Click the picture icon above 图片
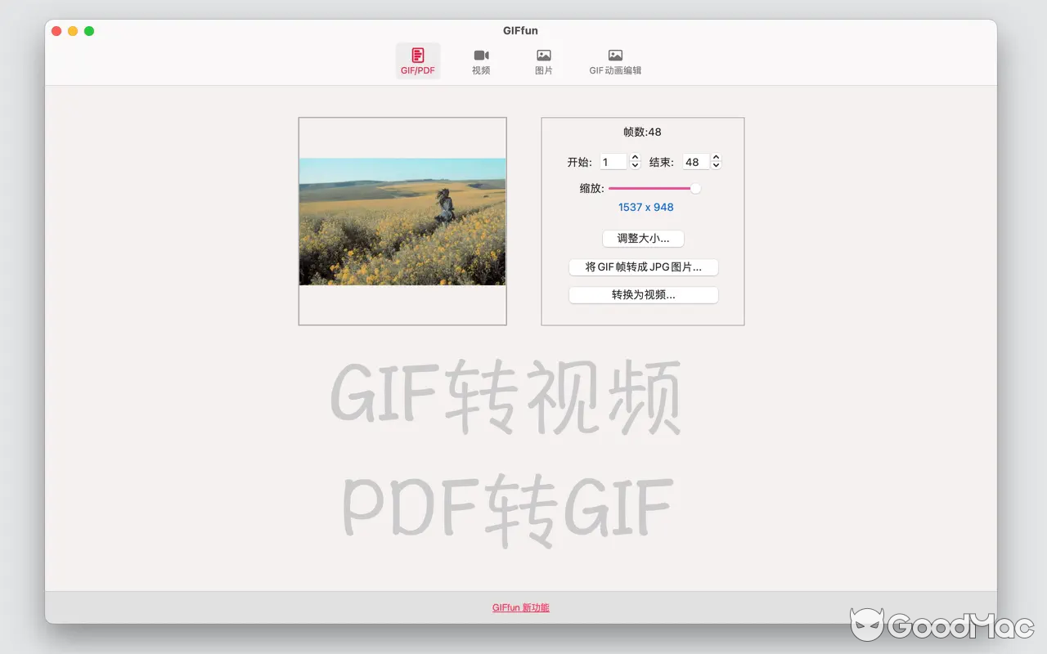The height and width of the screenshot is (654, 1047). 543,54
